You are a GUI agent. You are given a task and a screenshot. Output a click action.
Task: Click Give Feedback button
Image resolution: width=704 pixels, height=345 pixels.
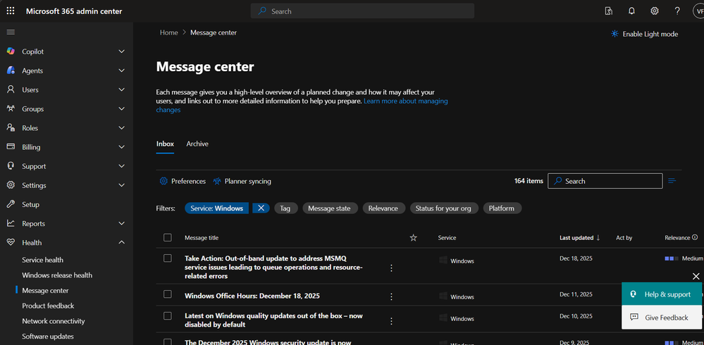pyautogui.click(x=662, y=318)
